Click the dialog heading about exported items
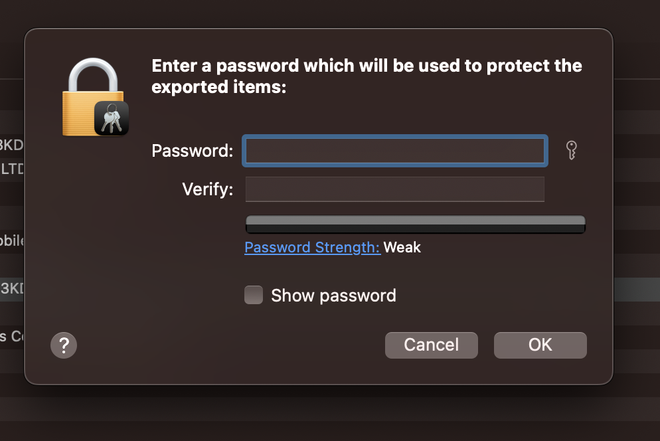The image size is (660, 441). [x=367, y=76]
